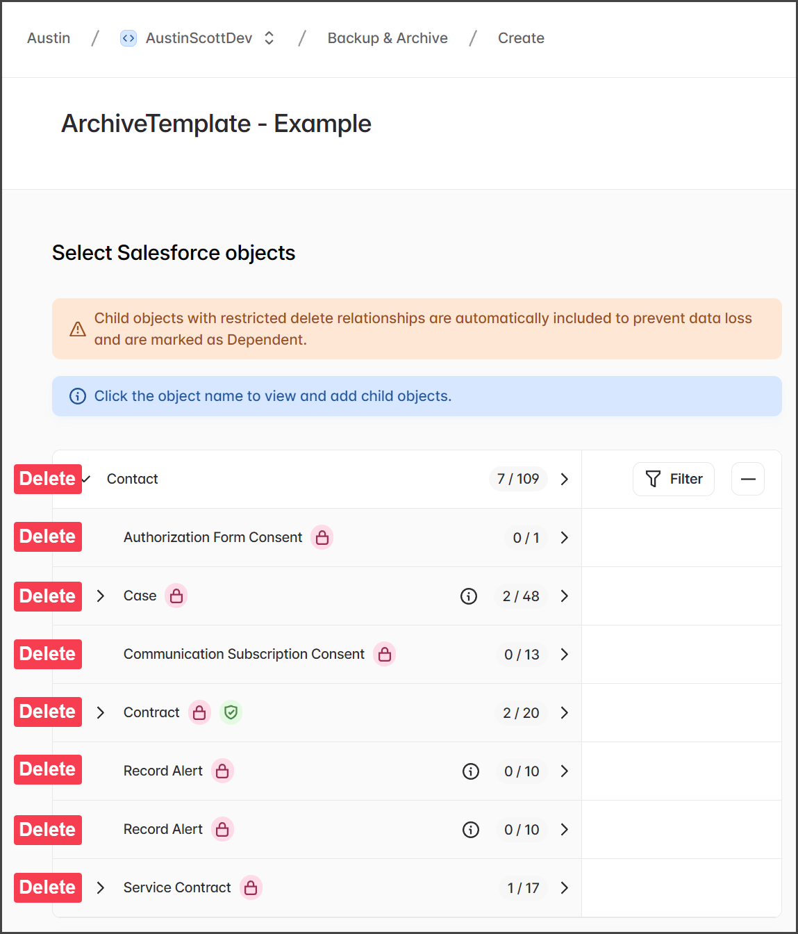Click the lock icon next to Service Contract
The image size is (798, 934).
click(251, 887)
